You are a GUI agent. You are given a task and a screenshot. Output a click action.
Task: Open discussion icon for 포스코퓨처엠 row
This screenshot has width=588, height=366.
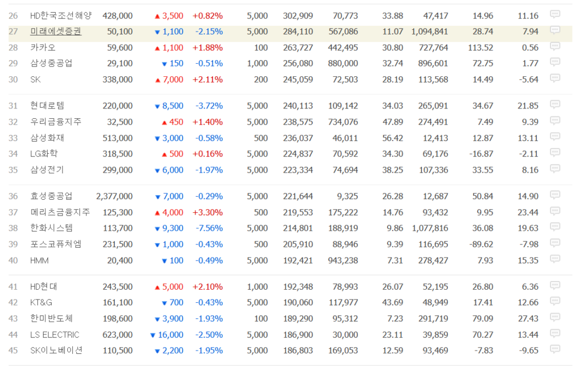[555, 243]
